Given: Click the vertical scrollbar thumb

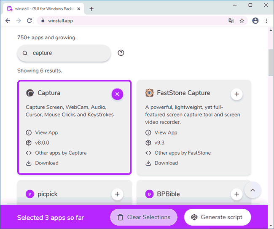Looking at the screenshot, I should (271, 63).
